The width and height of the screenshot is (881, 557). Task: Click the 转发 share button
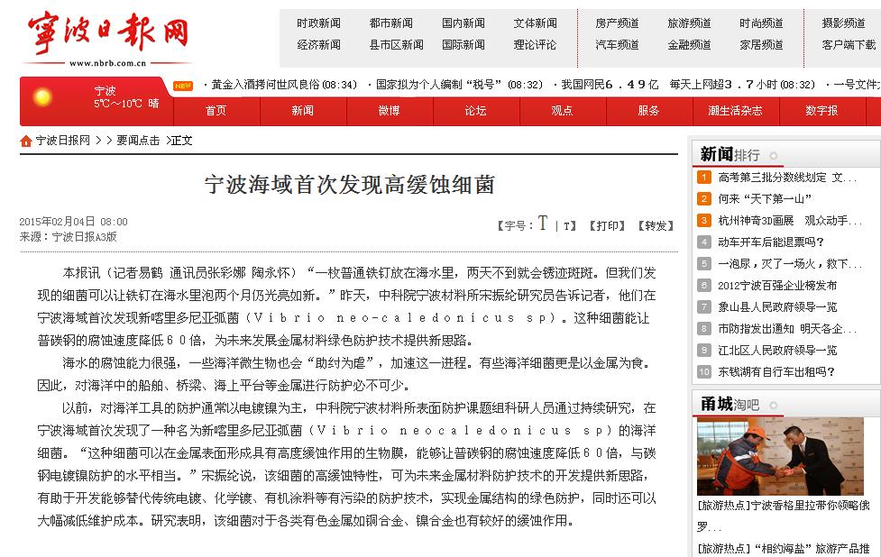656,225
